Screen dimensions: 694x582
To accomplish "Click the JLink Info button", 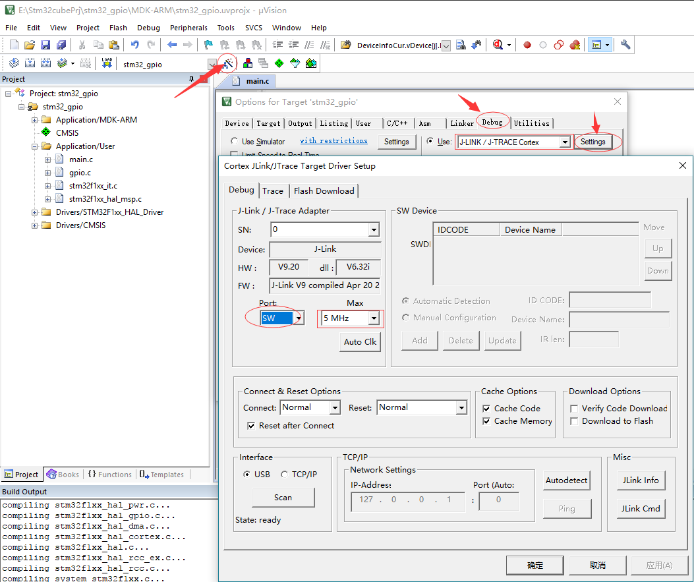I will click(x=641, y=480).
